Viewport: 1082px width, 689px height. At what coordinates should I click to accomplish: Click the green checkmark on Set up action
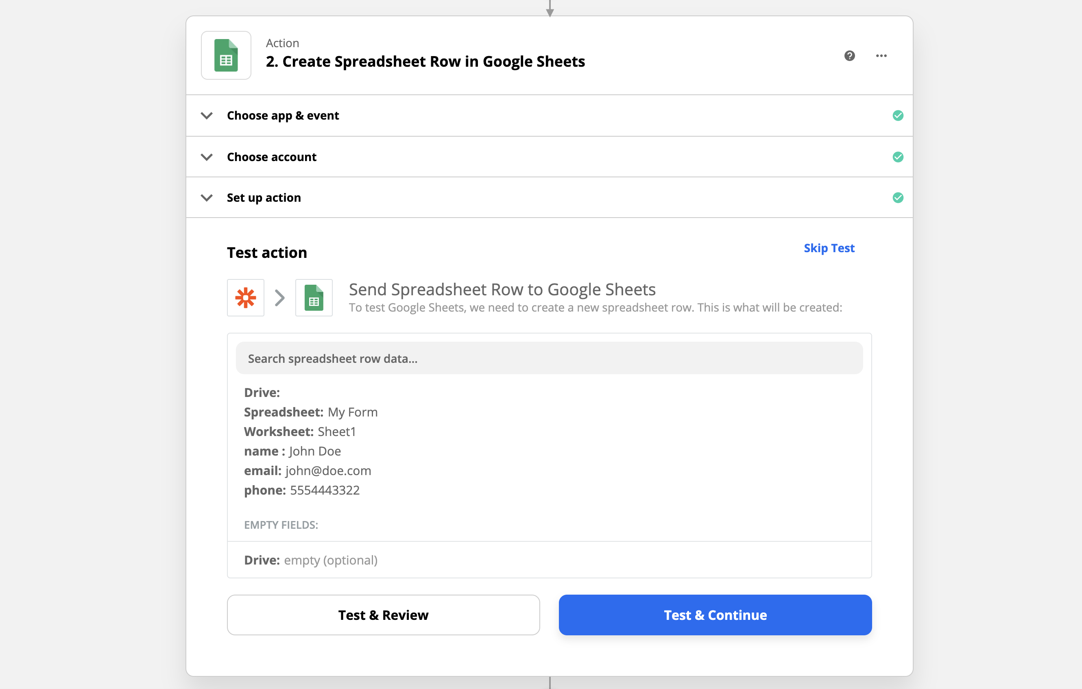pyautogui.click(x=898, y=198)
